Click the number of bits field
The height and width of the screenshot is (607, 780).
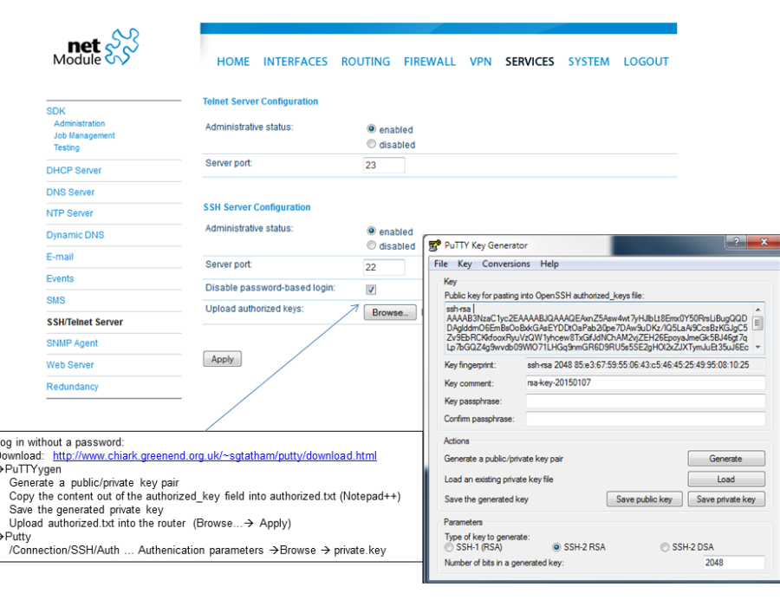click(734, 563)
